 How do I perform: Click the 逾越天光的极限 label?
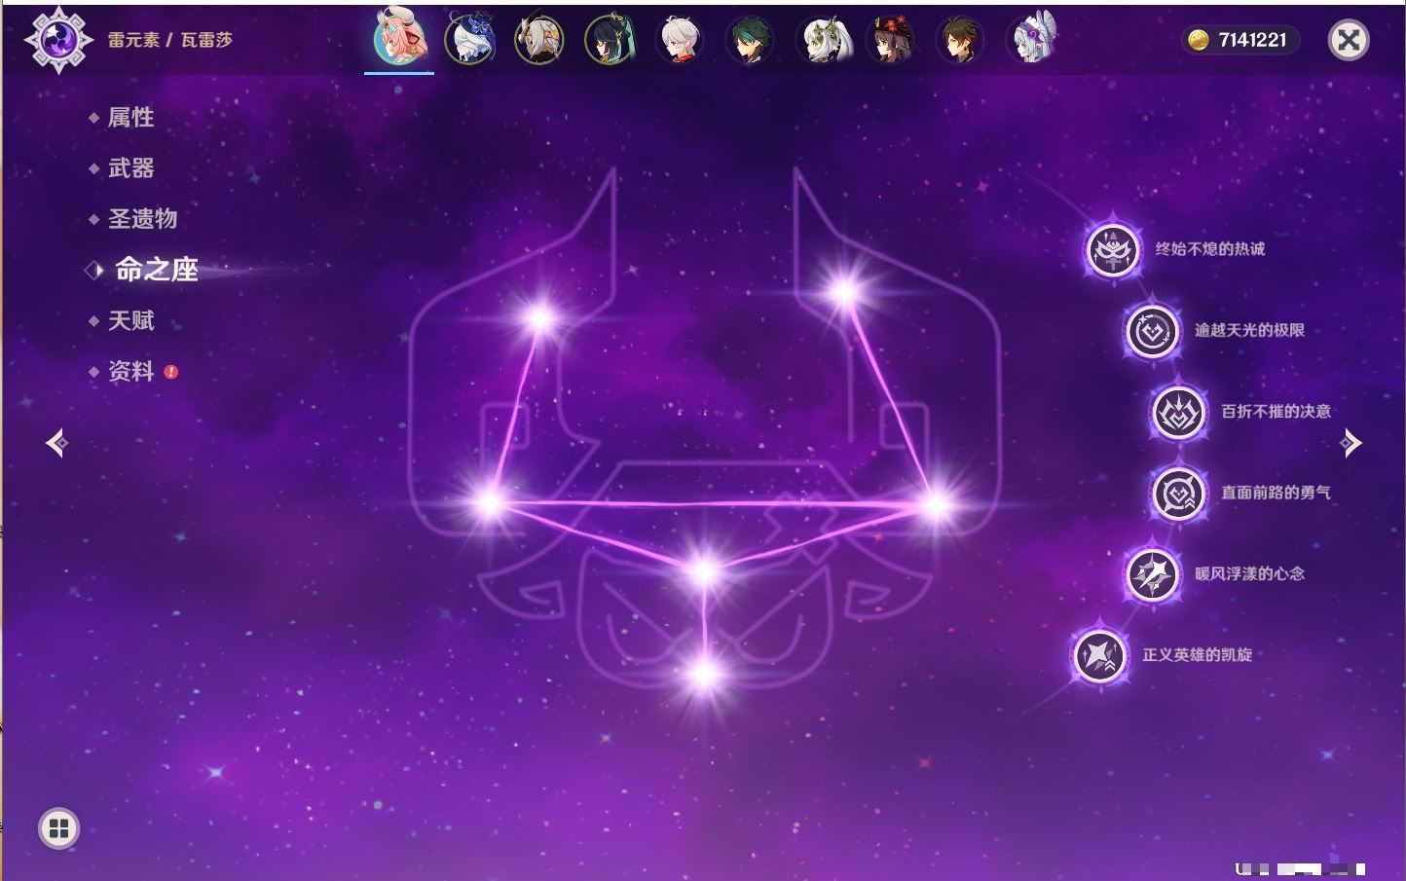(1249, 330)
